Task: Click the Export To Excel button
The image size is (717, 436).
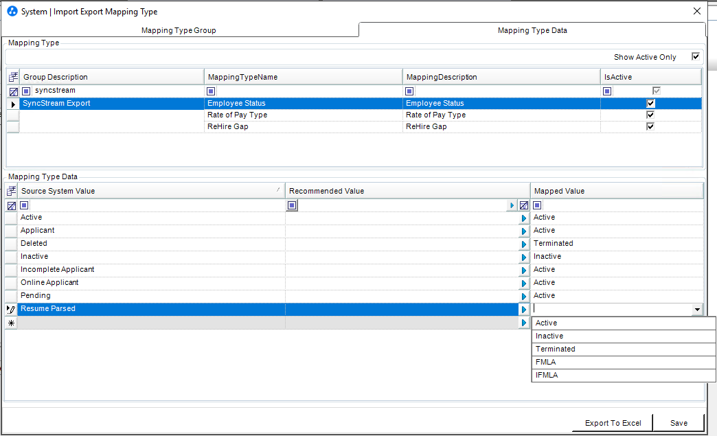Action: 613,423
